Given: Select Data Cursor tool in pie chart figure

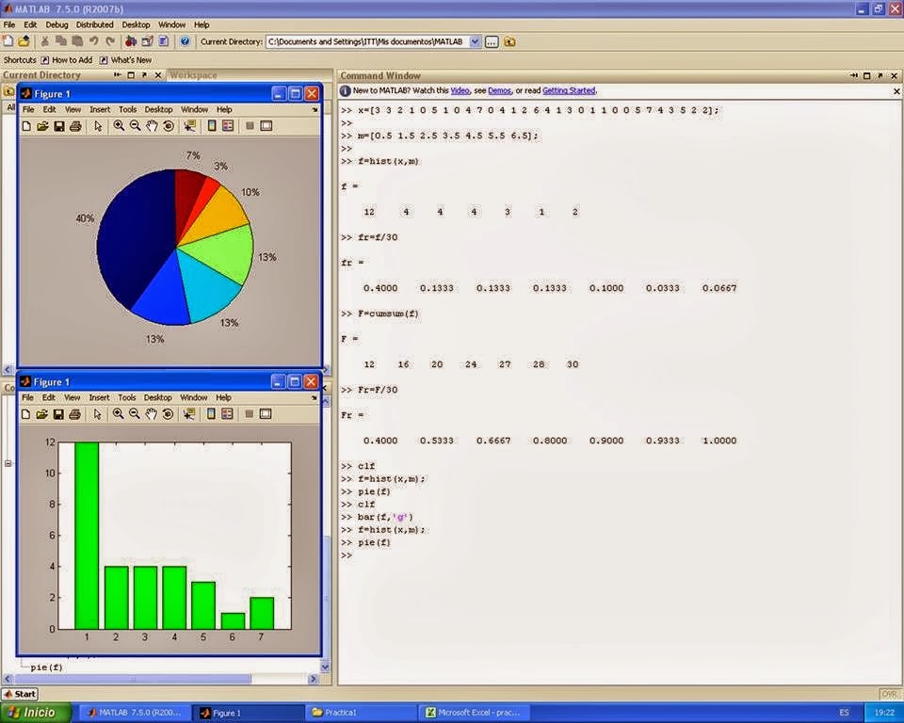Looking at the screenshot, I should coord(189,126).
